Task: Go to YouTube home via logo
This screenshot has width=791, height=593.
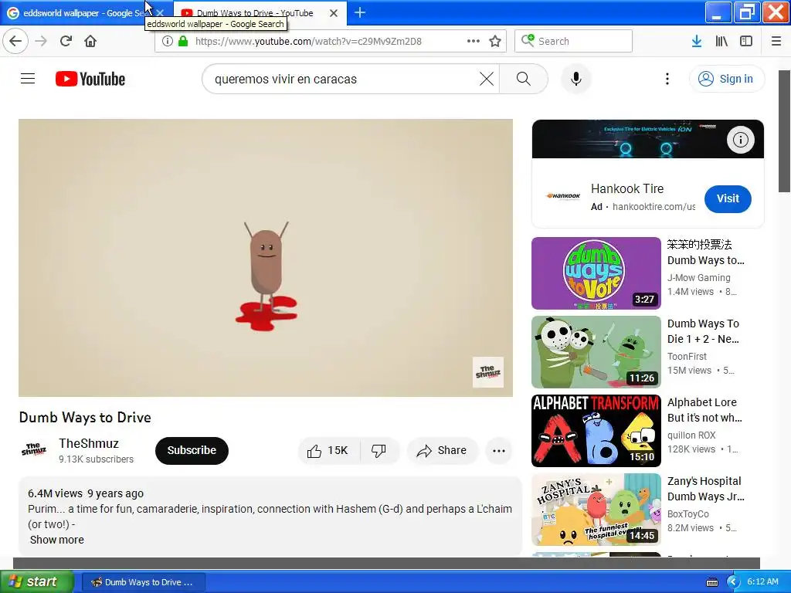Action: click(x=90, y=80)
